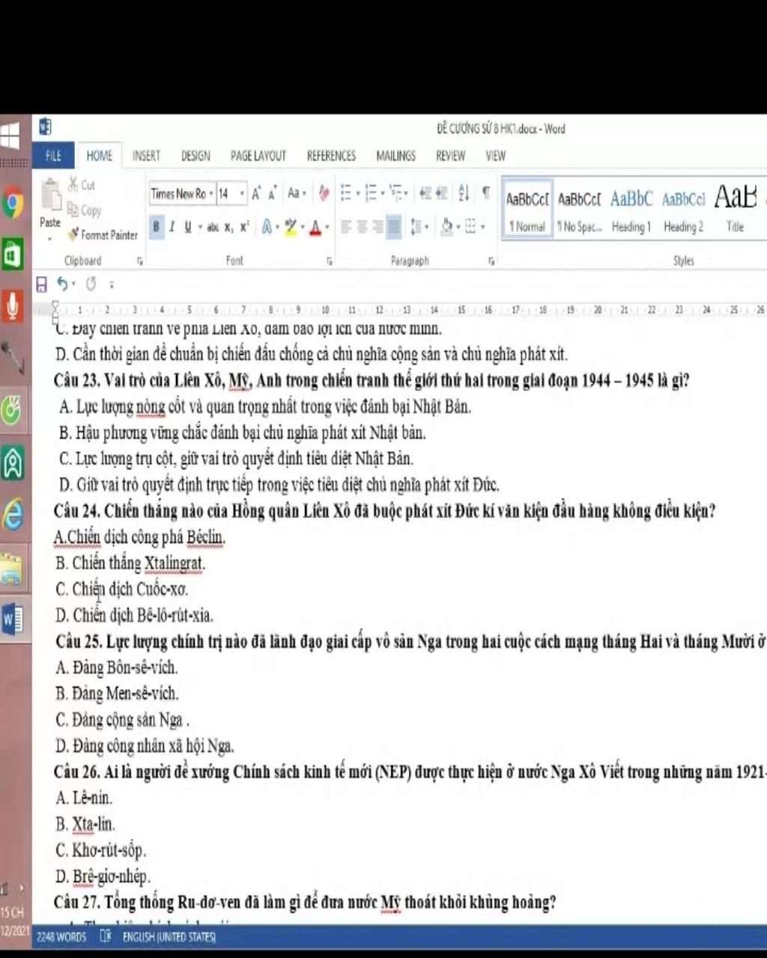The image size is (767, 958).
Task: Toggle Italic formatting
Action: point(172,227)
